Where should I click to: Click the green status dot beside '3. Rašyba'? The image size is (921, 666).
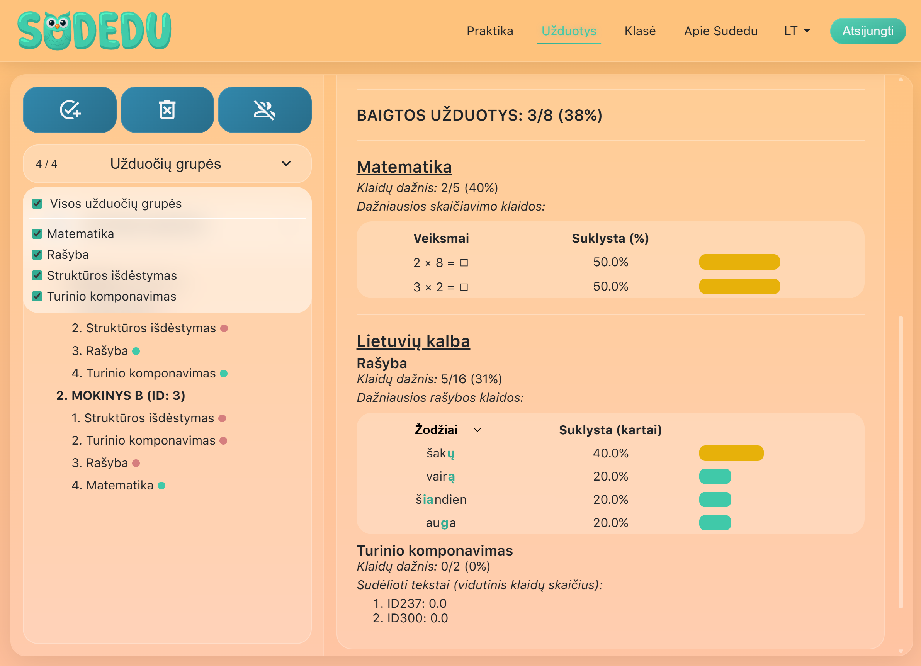(x=136, y=351)
